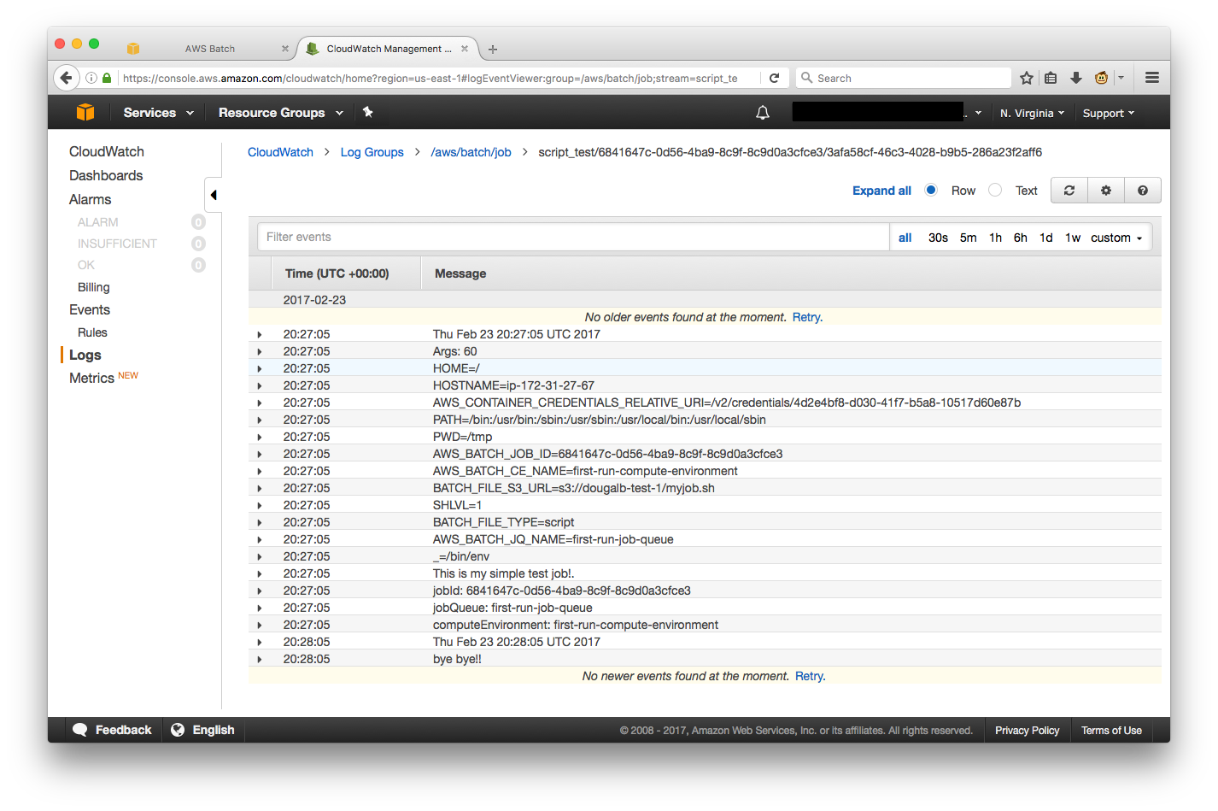Viewport: 1218px width, 811px height.
Task: Expand the 'SHLVL=1' log row
Action: 260,505
